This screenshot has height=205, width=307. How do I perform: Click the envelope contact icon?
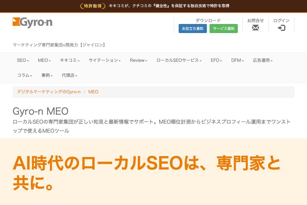[x=255, y=28]
